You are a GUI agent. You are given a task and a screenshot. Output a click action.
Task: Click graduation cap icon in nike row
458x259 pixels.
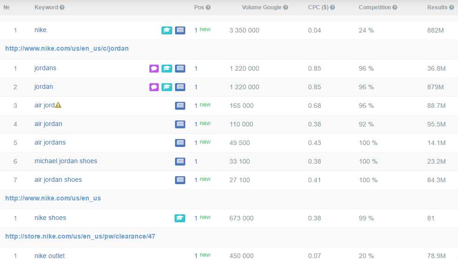click(x=167, y=30)
